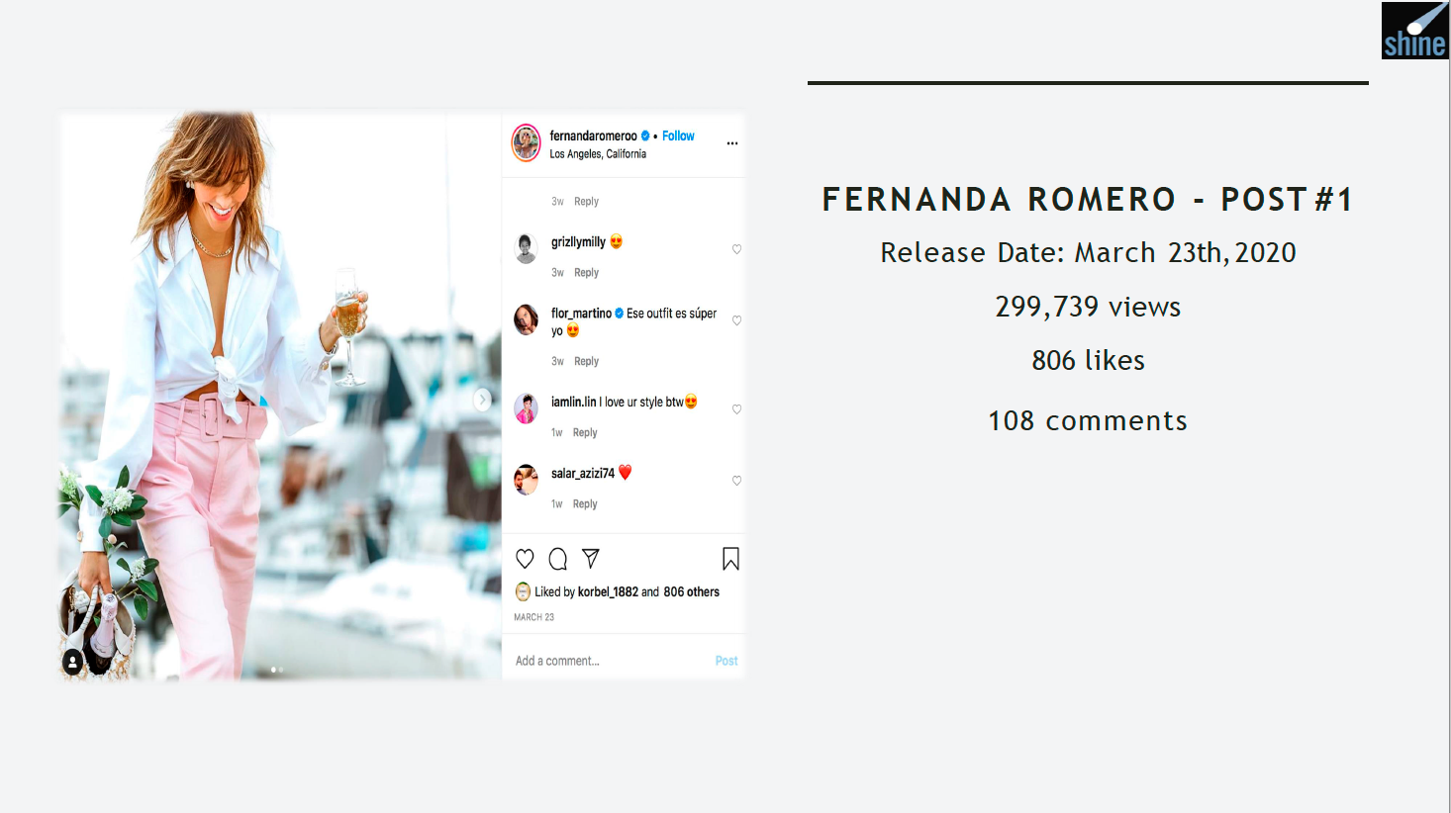The width and height of the screenshot is (1451, 813).
Task: Reply to flor_martino's comment
Action: point(586,361)
